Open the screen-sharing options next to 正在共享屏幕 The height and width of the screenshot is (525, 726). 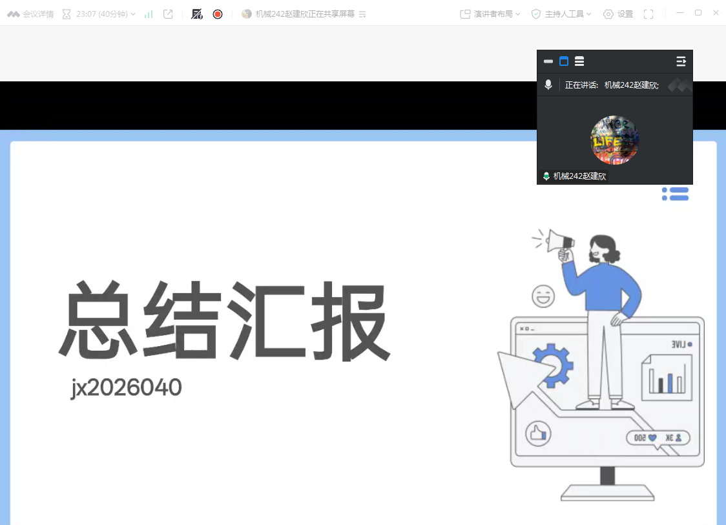(362, 14)
